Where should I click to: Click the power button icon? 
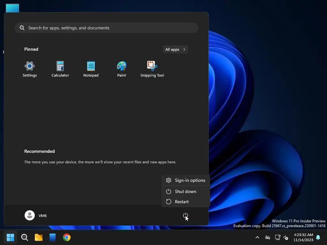[x=186, y=215]
